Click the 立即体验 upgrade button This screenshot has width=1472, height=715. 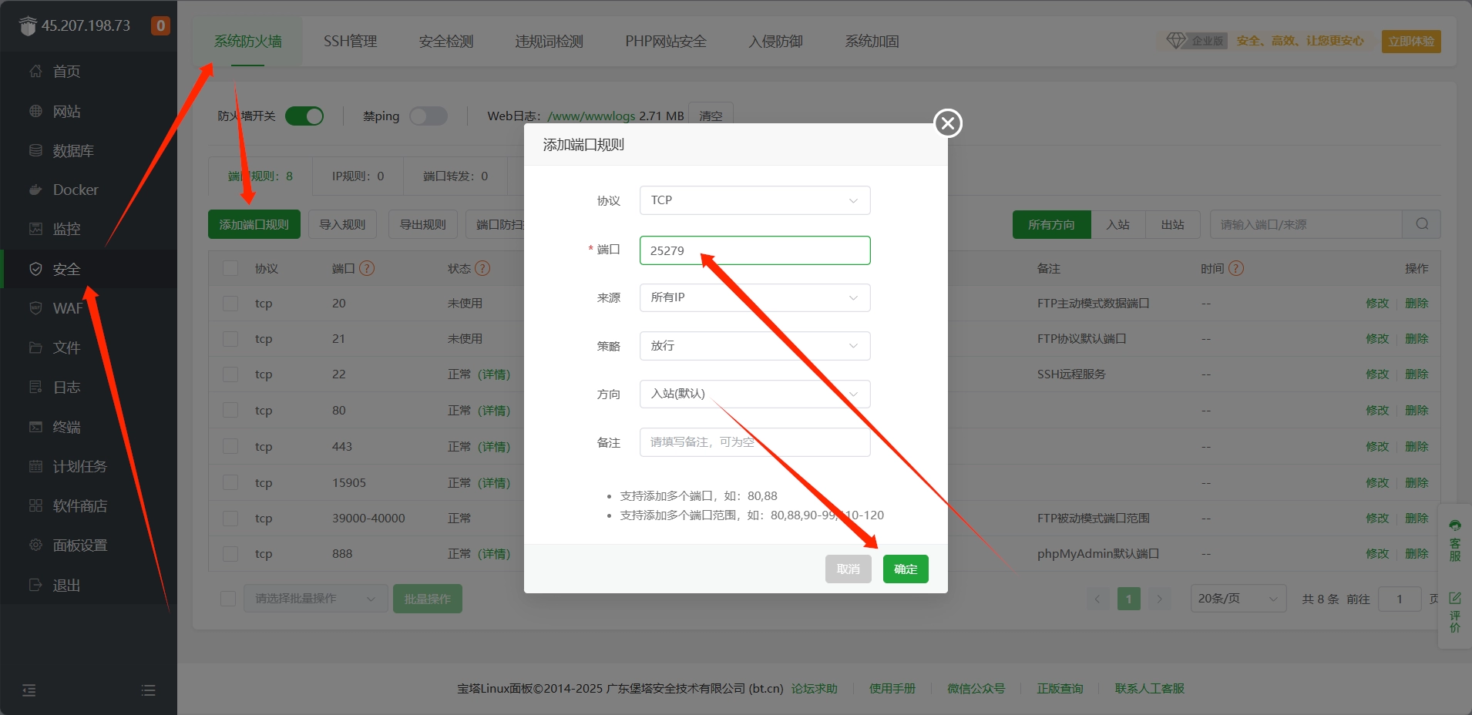click(1411, 42)
